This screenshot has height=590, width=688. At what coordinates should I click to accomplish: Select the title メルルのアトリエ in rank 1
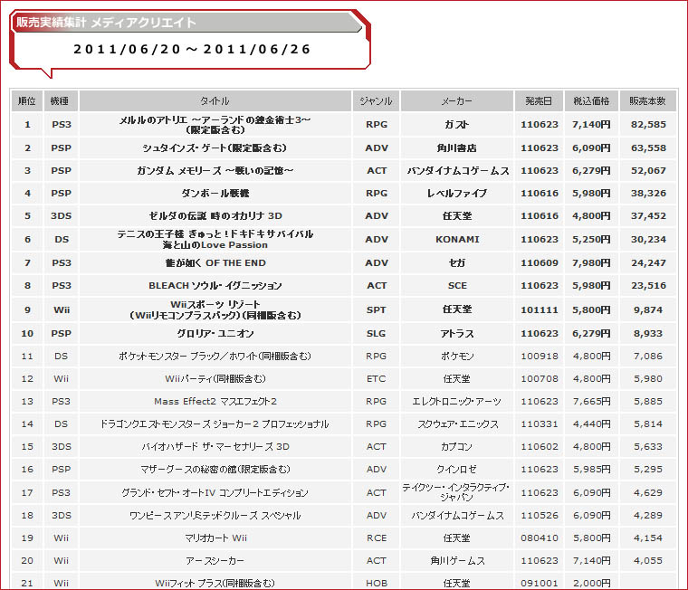coord(215,125)
